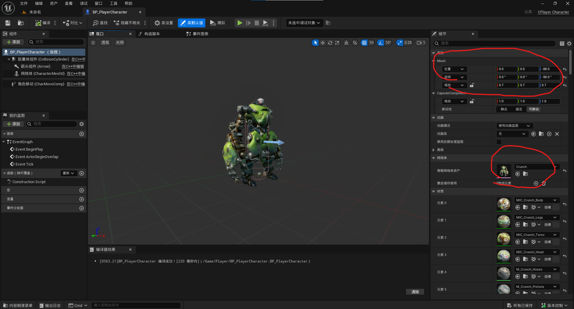Click the 查找 find button
Viewport: 574px width, 309px height.
[x=100, y=23]
